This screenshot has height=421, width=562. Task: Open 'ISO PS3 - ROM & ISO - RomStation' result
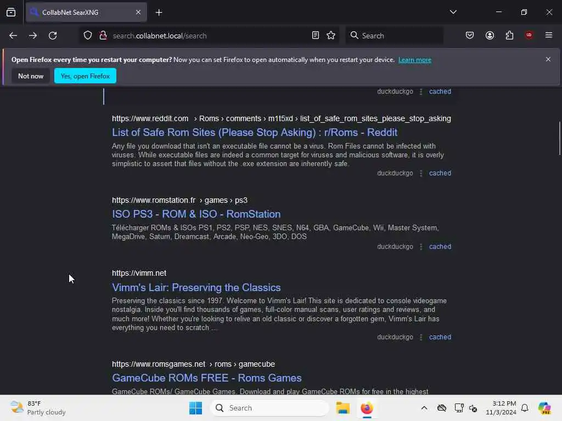pos(196,214)
